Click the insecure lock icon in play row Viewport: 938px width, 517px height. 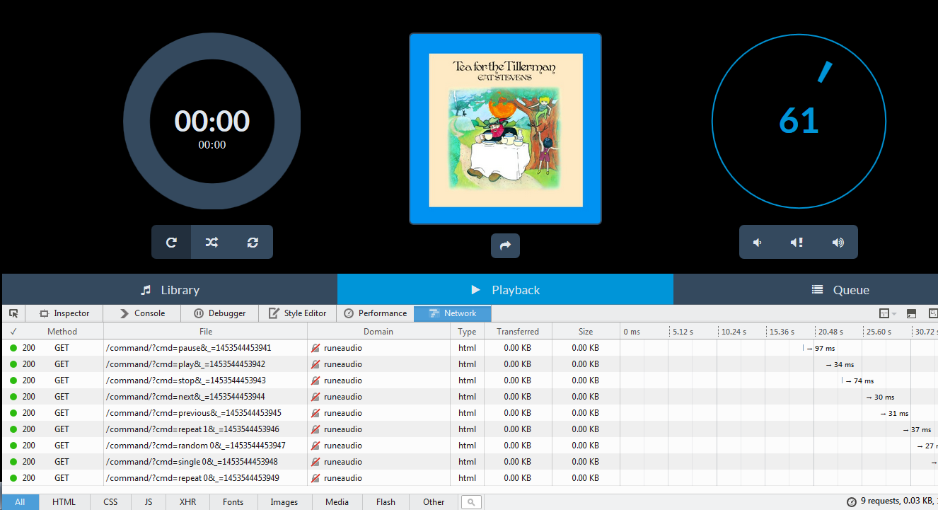tap(315, 364)
